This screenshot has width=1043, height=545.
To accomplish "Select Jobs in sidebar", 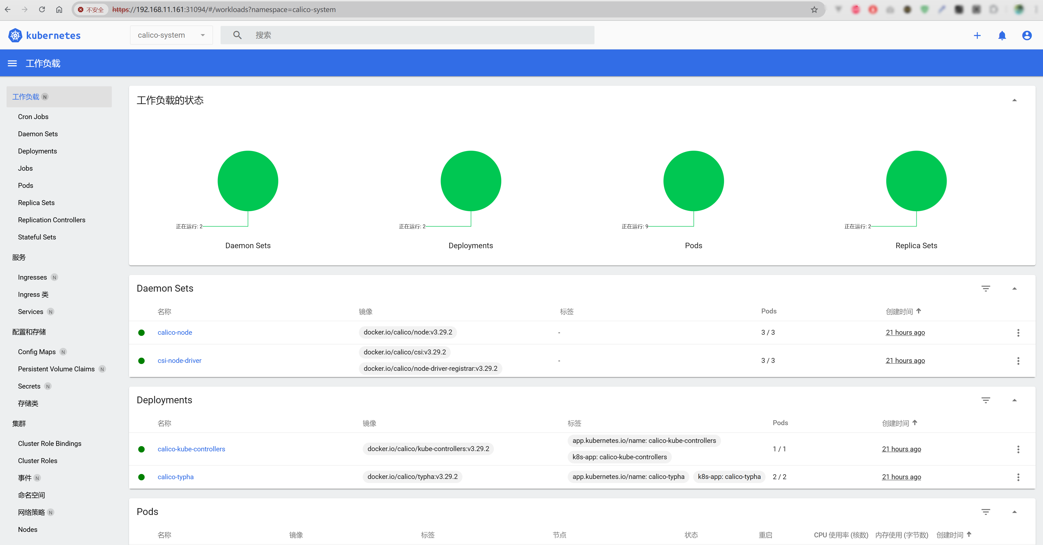I will tap(25, 168).
